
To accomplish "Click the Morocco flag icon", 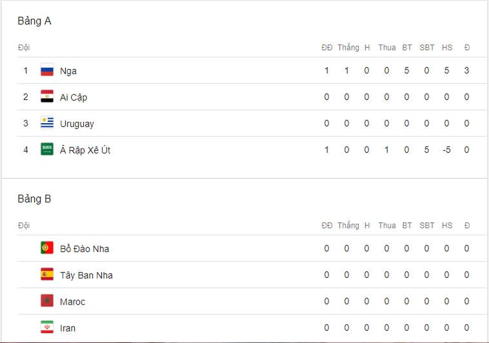I will pos(47,301).
